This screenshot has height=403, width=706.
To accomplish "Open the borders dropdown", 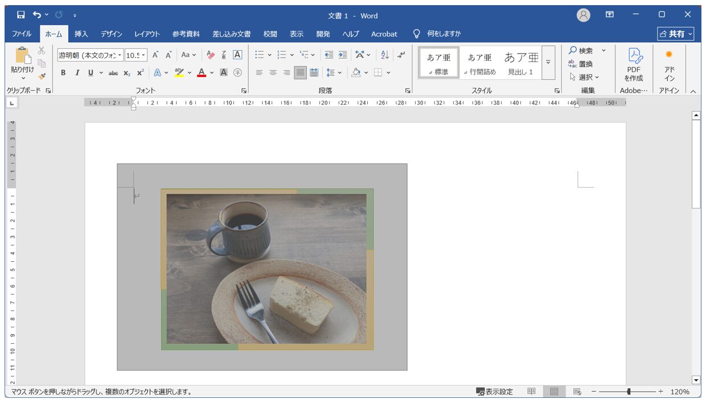I will point(389,72).
